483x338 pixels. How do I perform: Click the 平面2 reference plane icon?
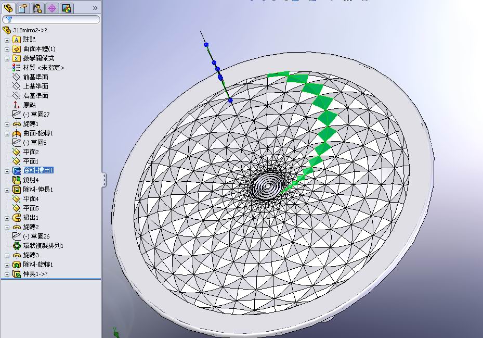[x=16, y=152]
